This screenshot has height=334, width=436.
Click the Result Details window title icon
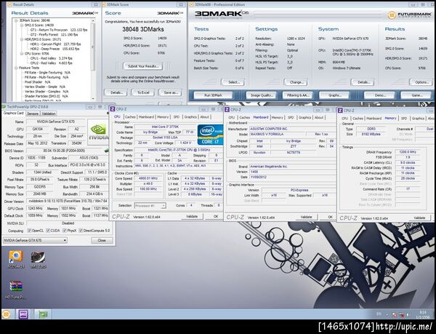(x=9, y=5)
